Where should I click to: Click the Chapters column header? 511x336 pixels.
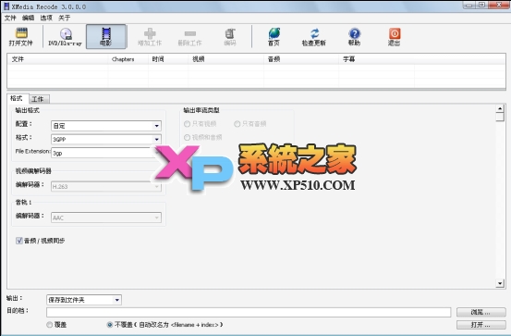128,59
